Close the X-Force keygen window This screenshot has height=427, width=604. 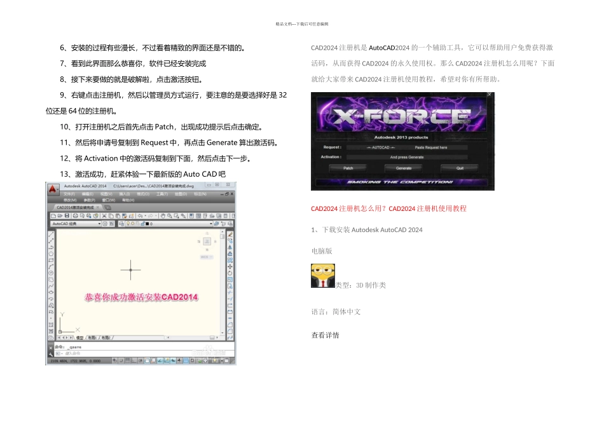click(x=489, y=94)
